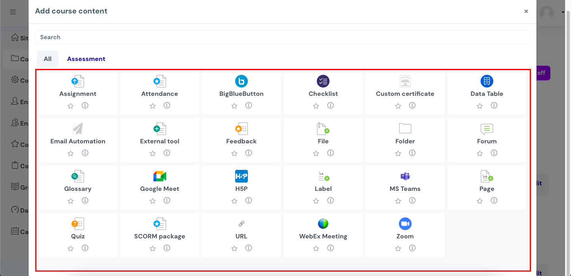
Task: Click the External tool label
Action: pyautogui.click(x=160, y=141)
